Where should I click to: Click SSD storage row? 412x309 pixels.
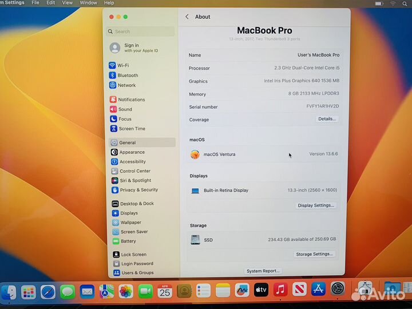coord(263,240)
